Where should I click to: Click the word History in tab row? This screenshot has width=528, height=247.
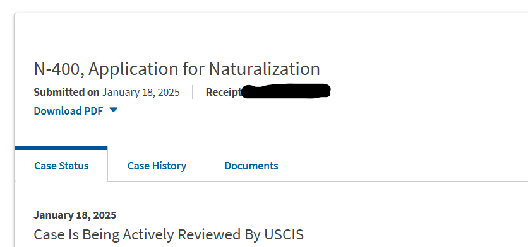(x=172, y=166)
